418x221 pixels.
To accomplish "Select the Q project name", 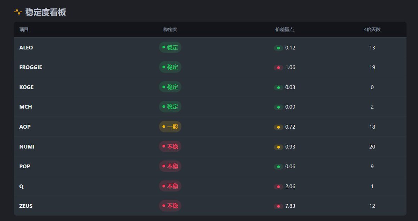I will click(21, 186).
